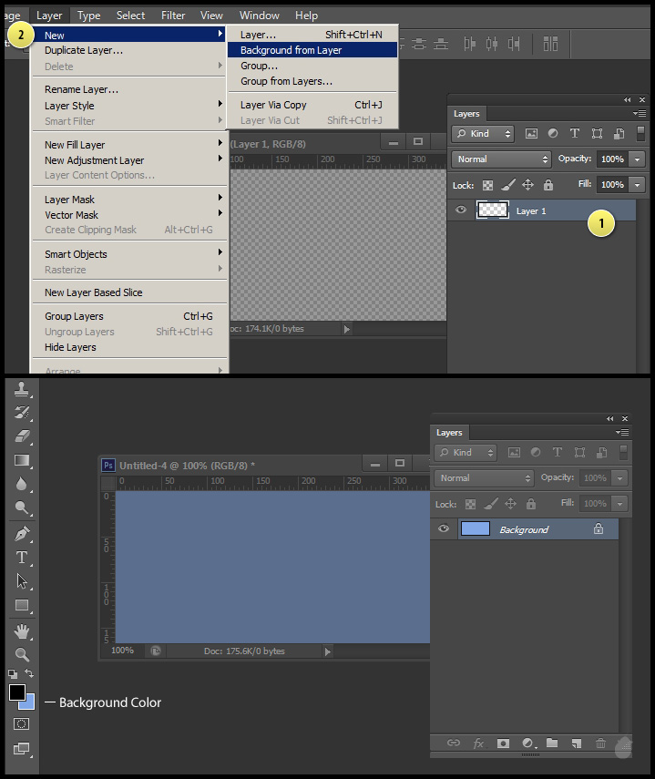This screenshot has width=655, height=779.
Task: Hide the Layer 1 layer via eye icon
Action: coord(461,210)
